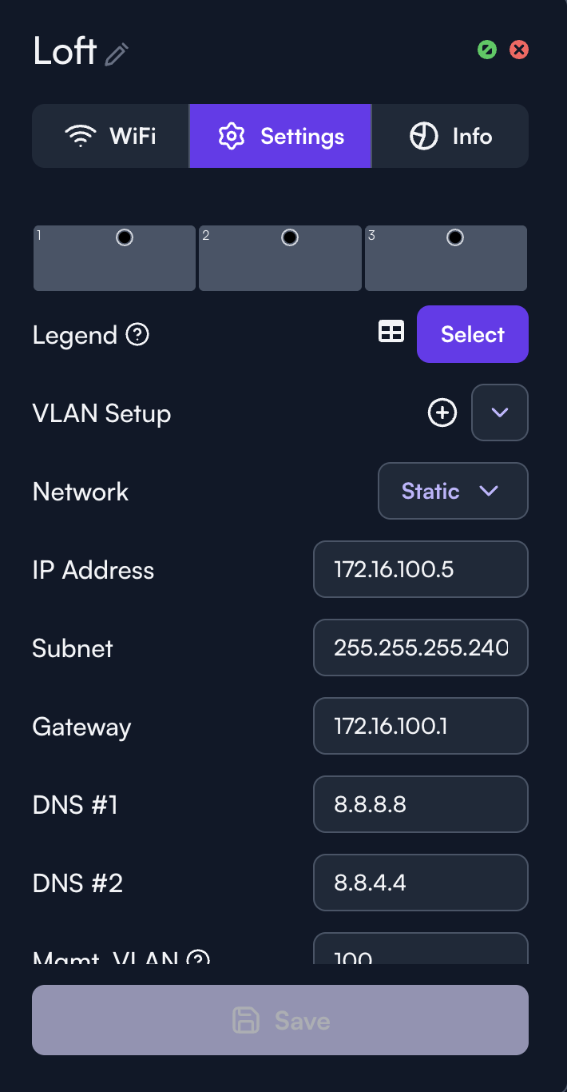Toggle port 2 indicator

(x=290, y=237)
